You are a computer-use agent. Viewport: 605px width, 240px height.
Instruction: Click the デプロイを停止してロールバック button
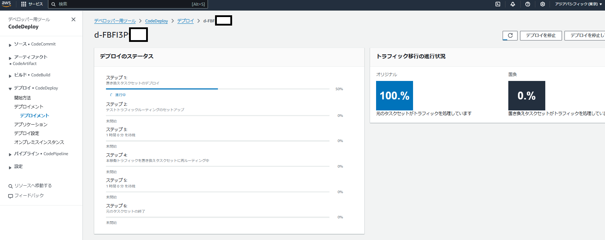585,36
